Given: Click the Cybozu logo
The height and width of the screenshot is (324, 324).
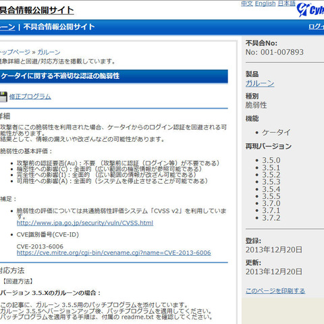Looking at the screenshot, I should tap(310, 9).
